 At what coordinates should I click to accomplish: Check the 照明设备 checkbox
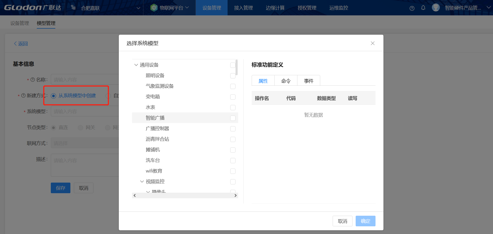pyautogui.click(x=233, y=76)
